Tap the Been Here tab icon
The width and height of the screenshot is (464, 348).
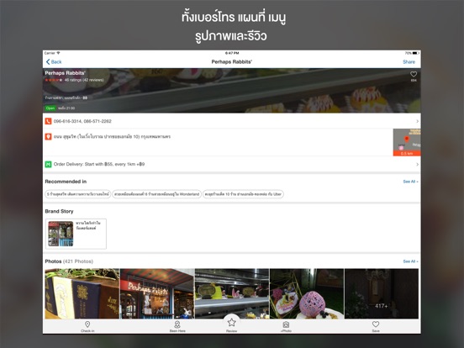177,324
